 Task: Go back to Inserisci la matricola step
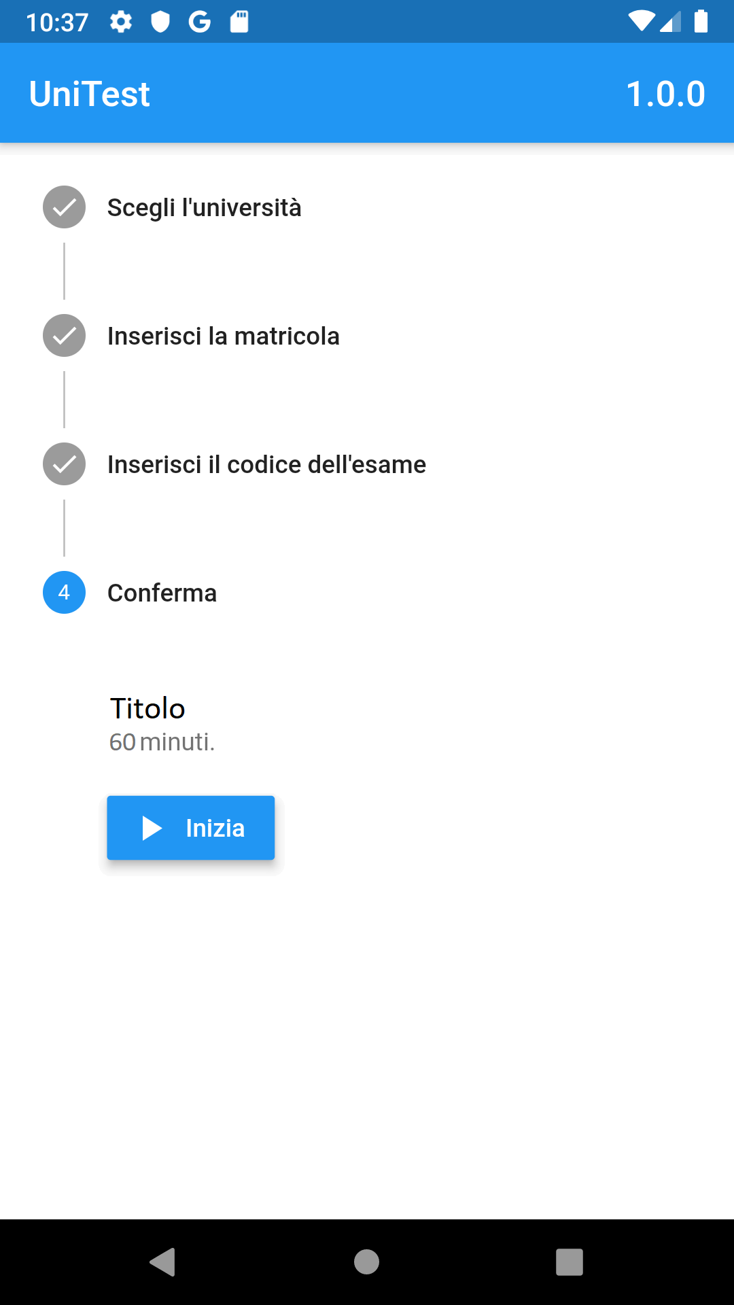pos(223,336)
